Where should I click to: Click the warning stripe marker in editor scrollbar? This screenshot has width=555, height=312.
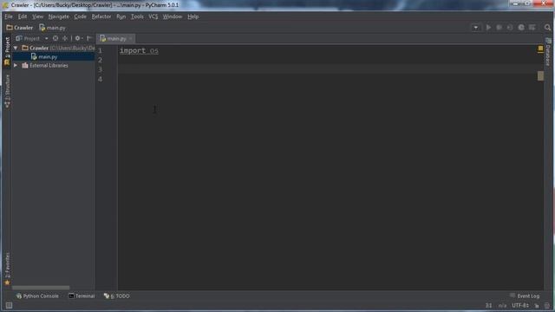coord(540,75)
